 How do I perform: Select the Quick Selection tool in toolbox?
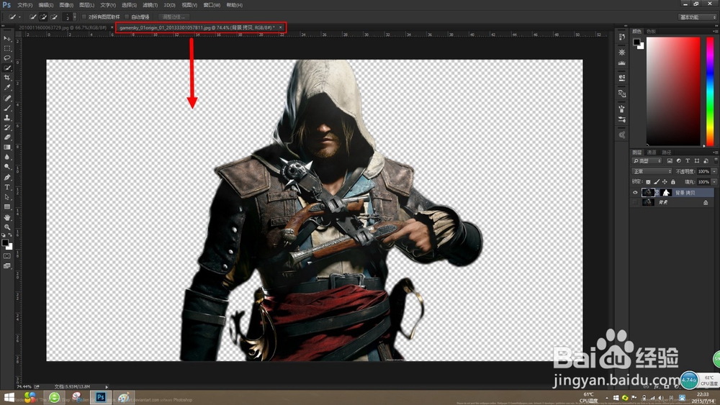7,68
